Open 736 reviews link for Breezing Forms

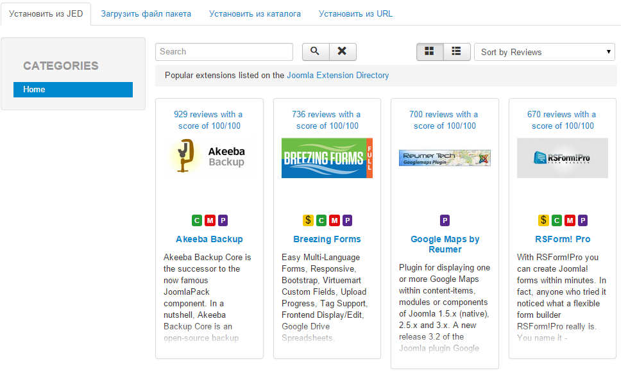327,120
